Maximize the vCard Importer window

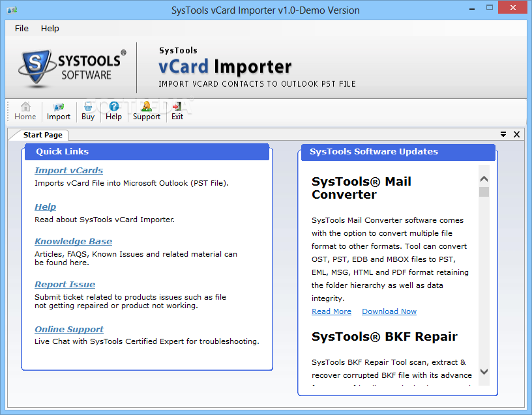489,7
